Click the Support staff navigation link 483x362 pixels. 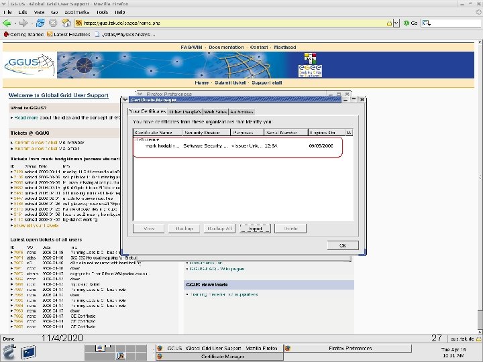tap(267, 83)
